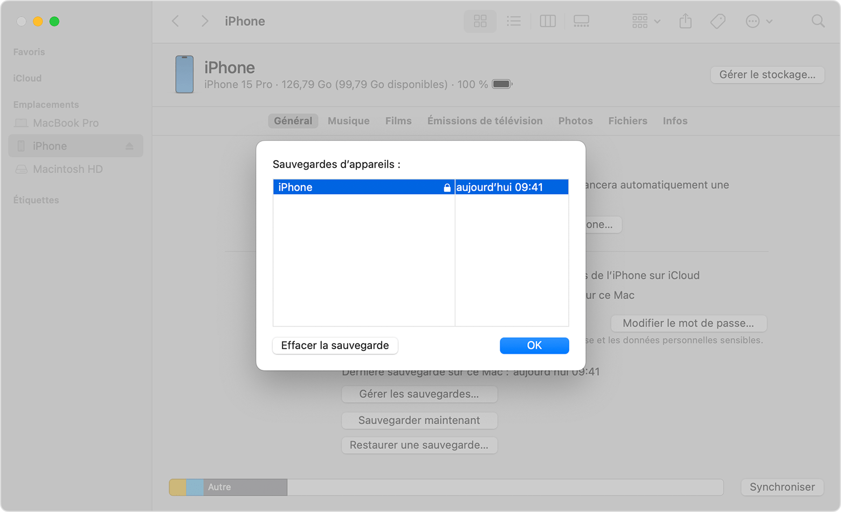
Task: Switch to the Général tab
Action: coord(293,121)
